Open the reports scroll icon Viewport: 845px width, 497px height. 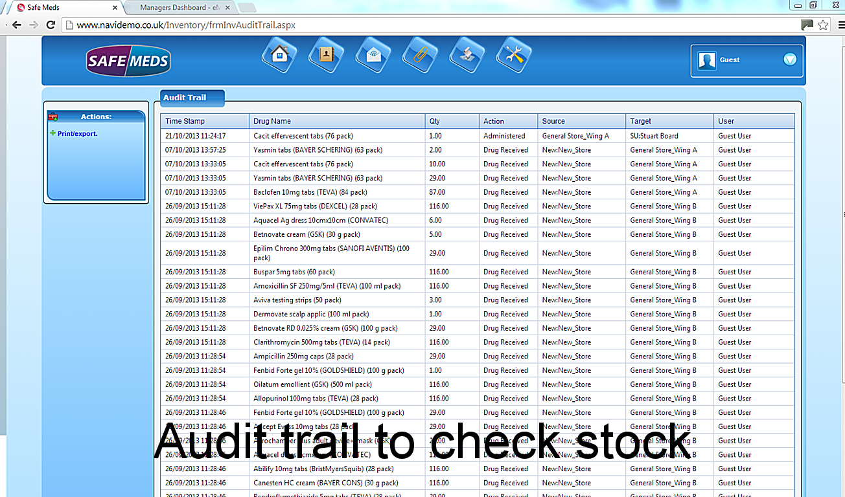point(467,56)
